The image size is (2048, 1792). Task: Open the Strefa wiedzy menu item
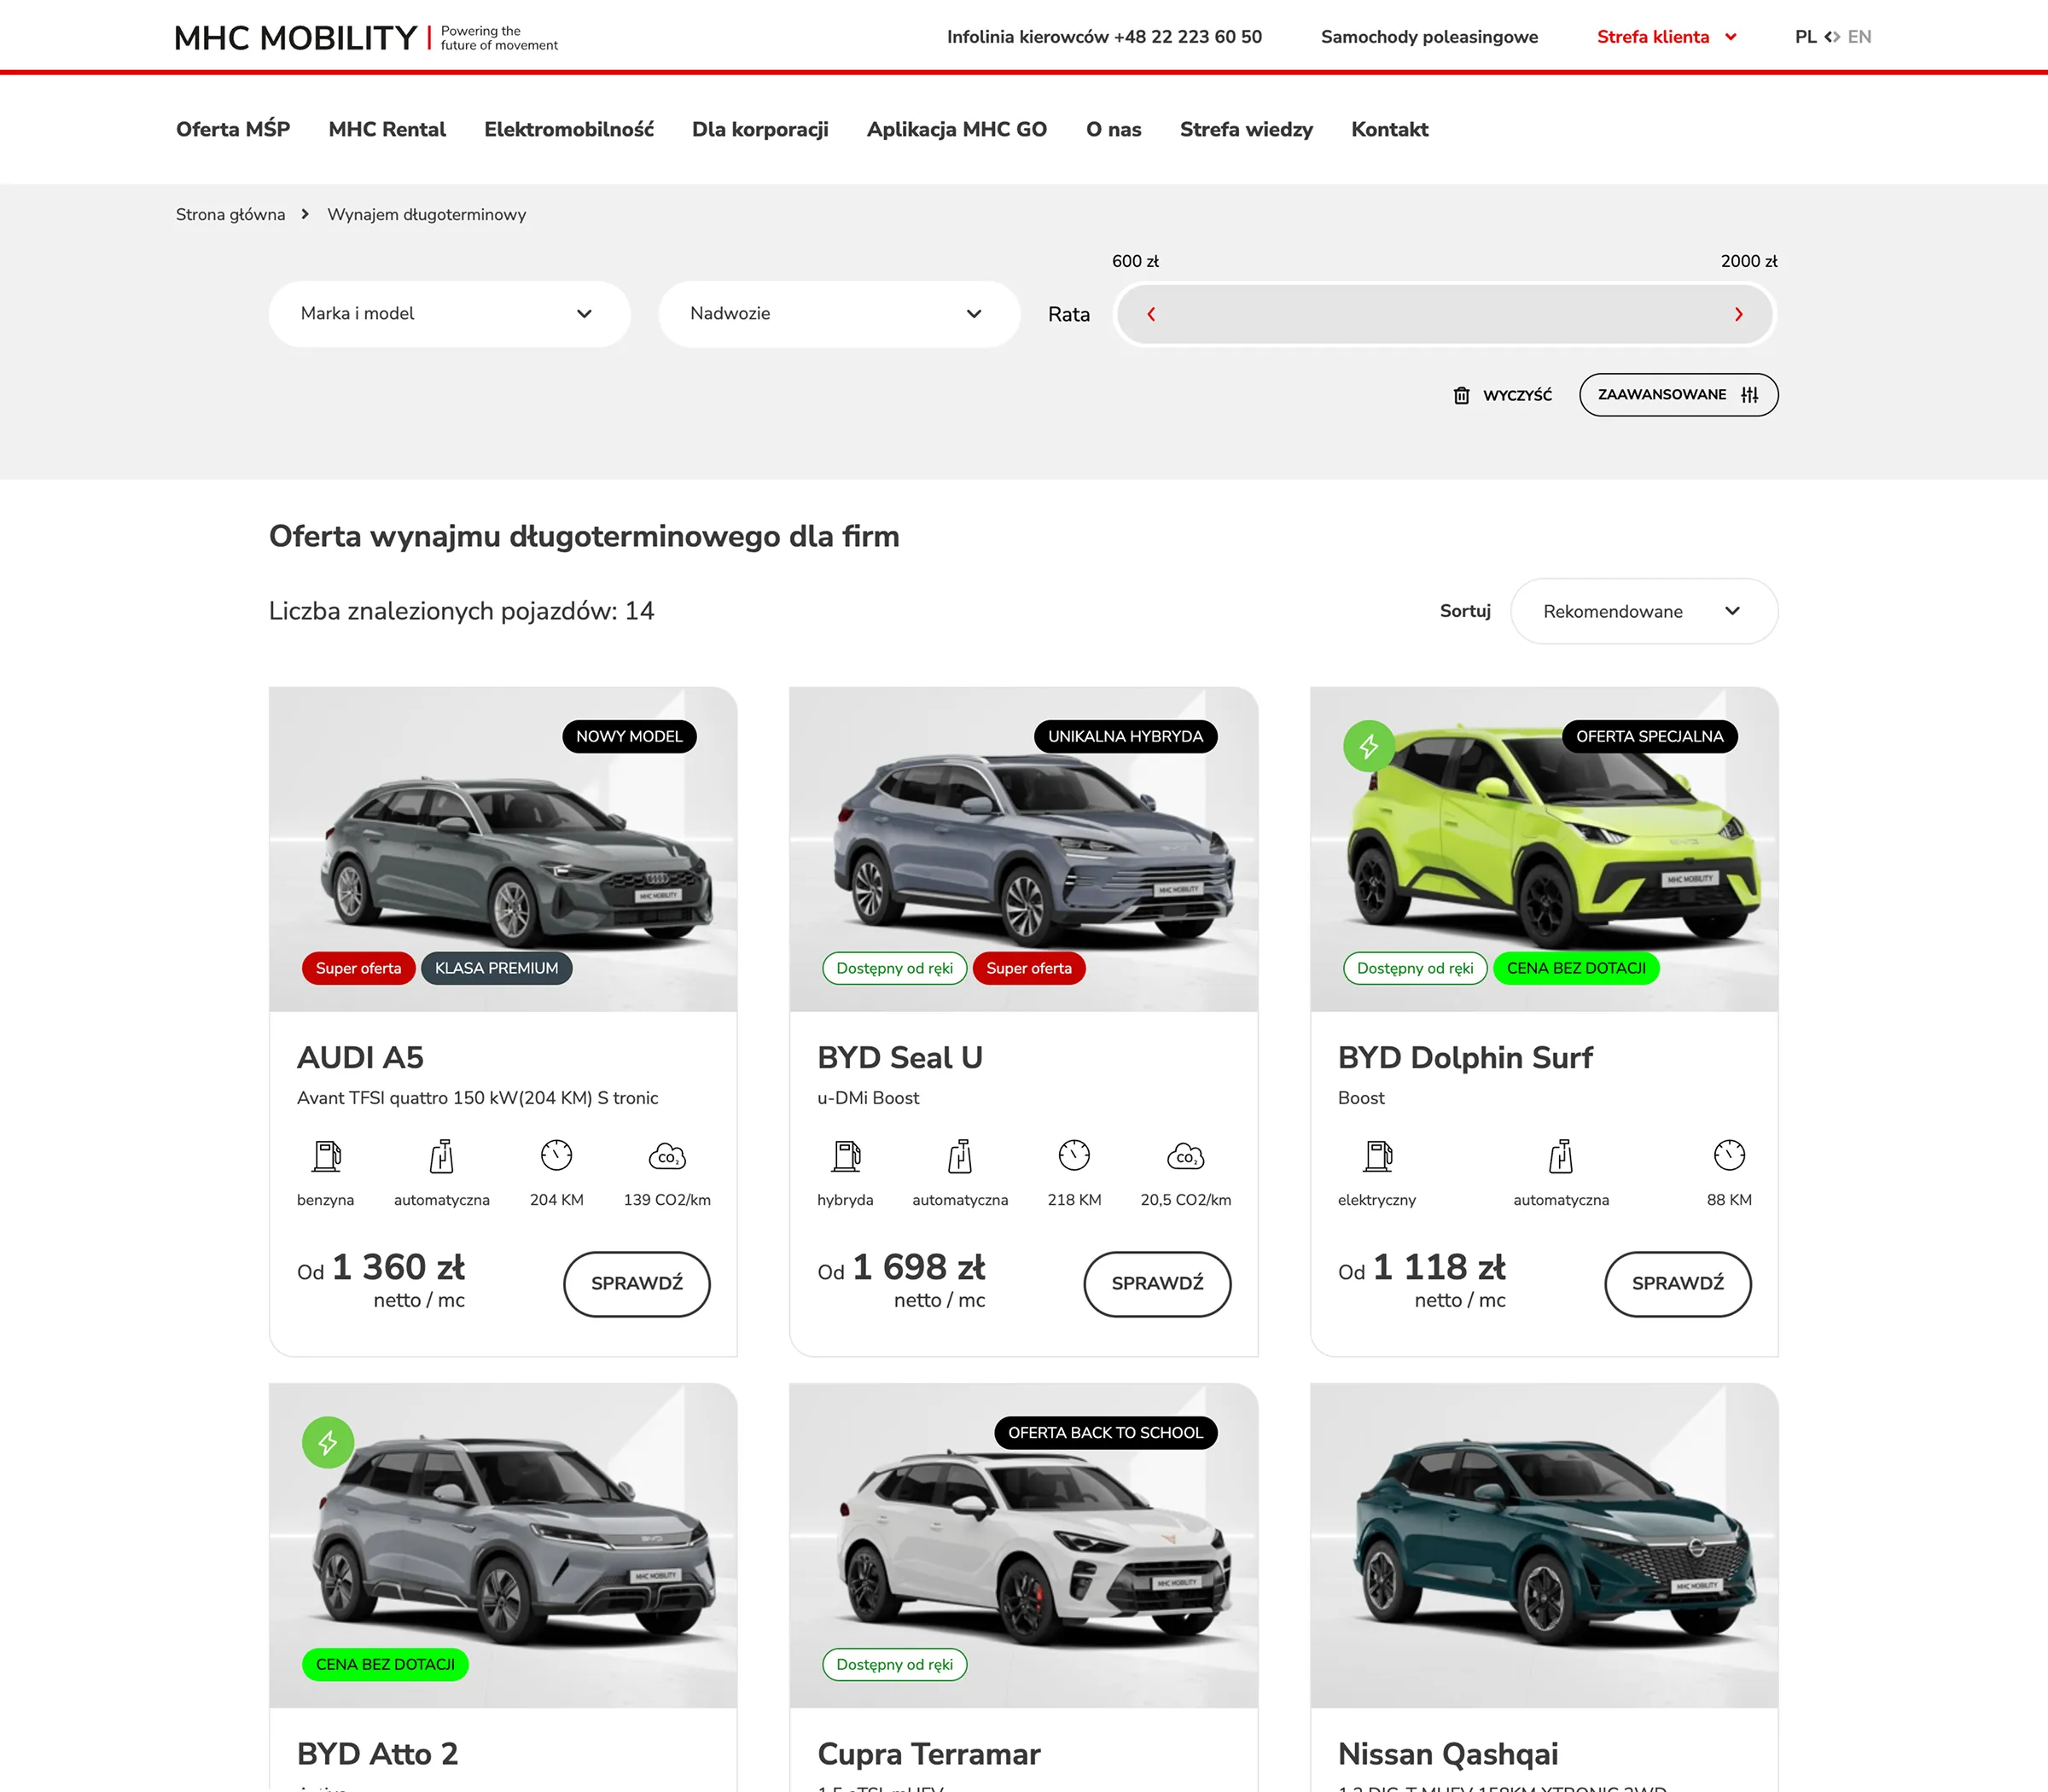click(1246, 129)
